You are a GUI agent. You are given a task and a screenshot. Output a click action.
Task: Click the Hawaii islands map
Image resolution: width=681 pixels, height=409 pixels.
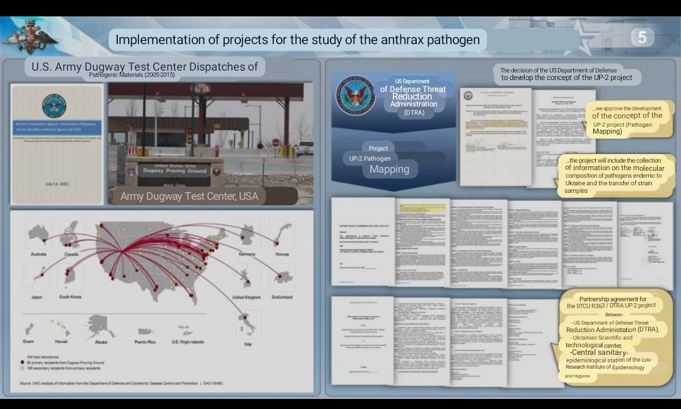[x=61, y=327]
